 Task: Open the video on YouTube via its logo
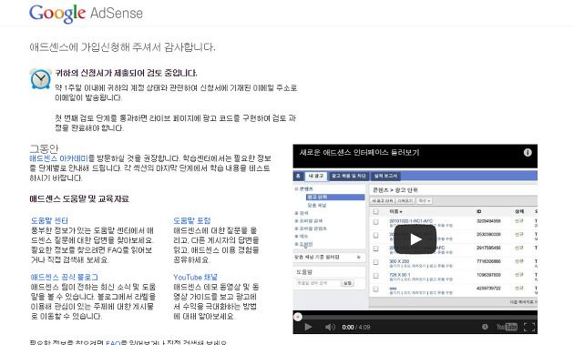(507, 327)
